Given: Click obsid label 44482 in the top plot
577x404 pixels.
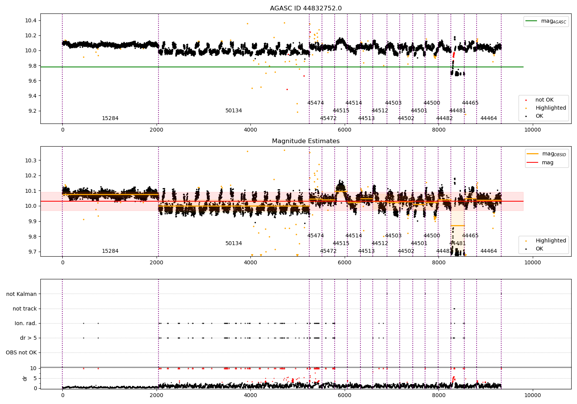Looking at the screenshot, I should tap(444, 119).
